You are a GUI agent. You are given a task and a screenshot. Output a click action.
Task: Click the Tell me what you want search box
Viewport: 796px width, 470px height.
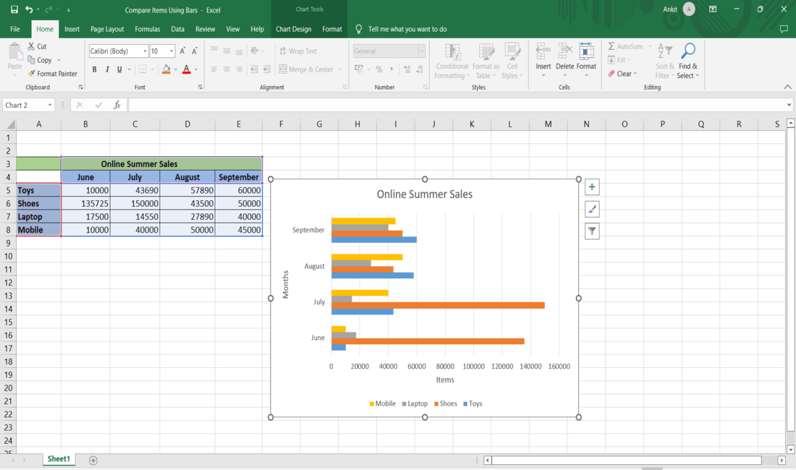[x=407, y=29]
